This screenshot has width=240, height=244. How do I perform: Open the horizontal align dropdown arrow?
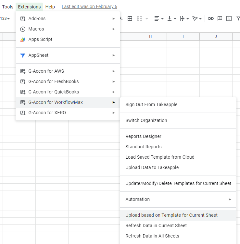[x=162, y=19]
